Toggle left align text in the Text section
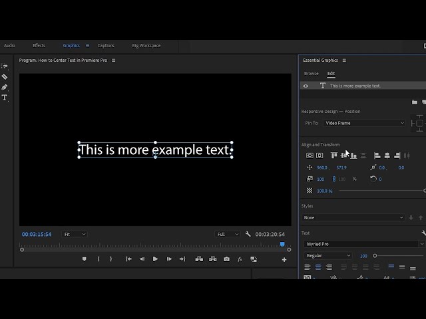Screen dimensions: 426x319 [x=308, y=267]
